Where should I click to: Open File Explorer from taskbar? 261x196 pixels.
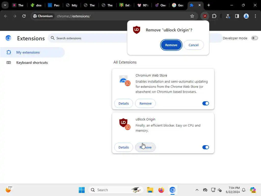pyautogui.click(x=150, y=190)
